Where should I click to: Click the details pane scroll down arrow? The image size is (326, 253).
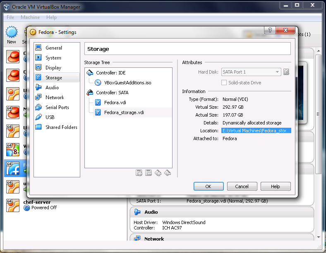pyautogui.click(x=319, y=237)
